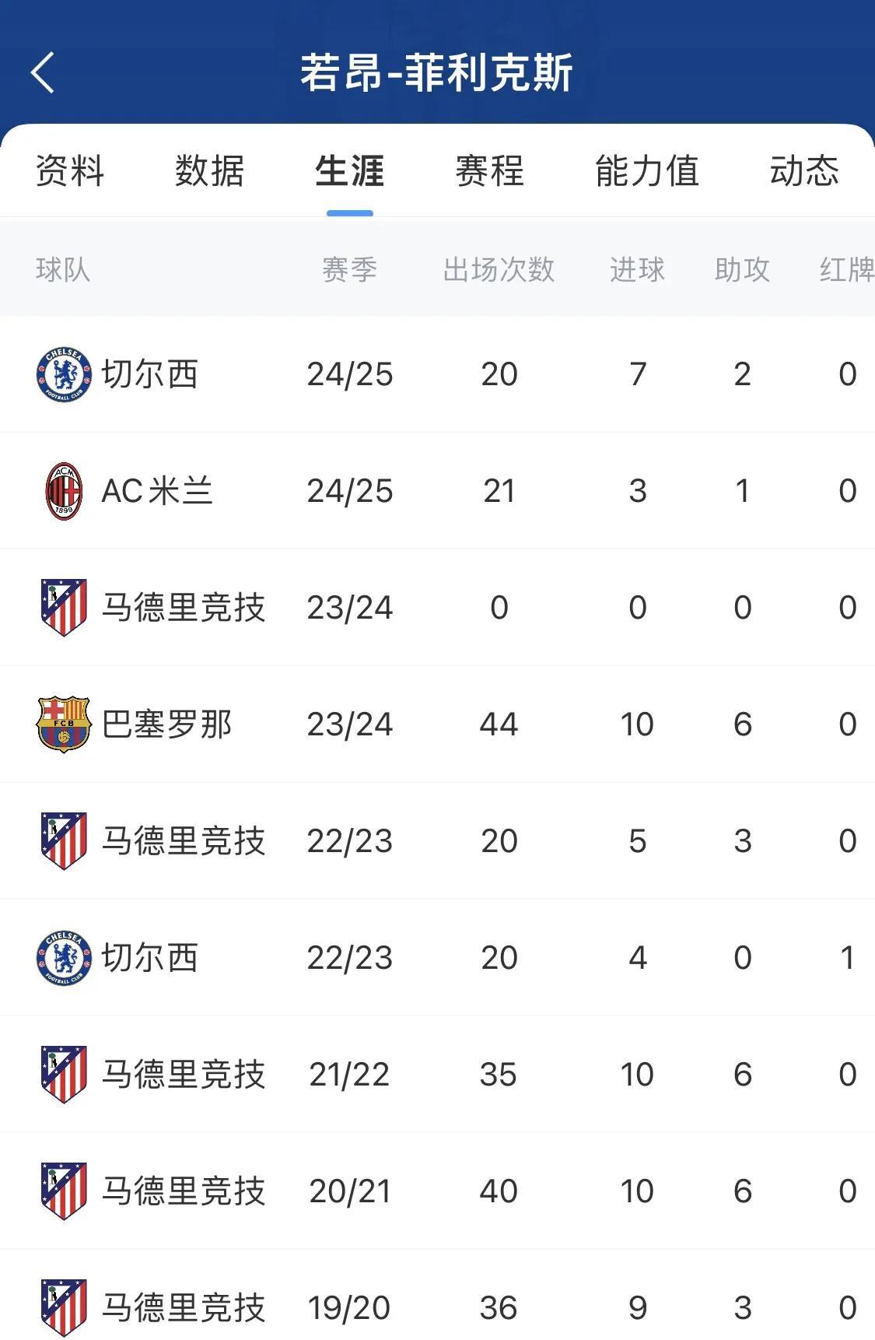This screenshot has width=875, height=1340.
Task: Click the 助攻 column header
Action: pos(742,270)
